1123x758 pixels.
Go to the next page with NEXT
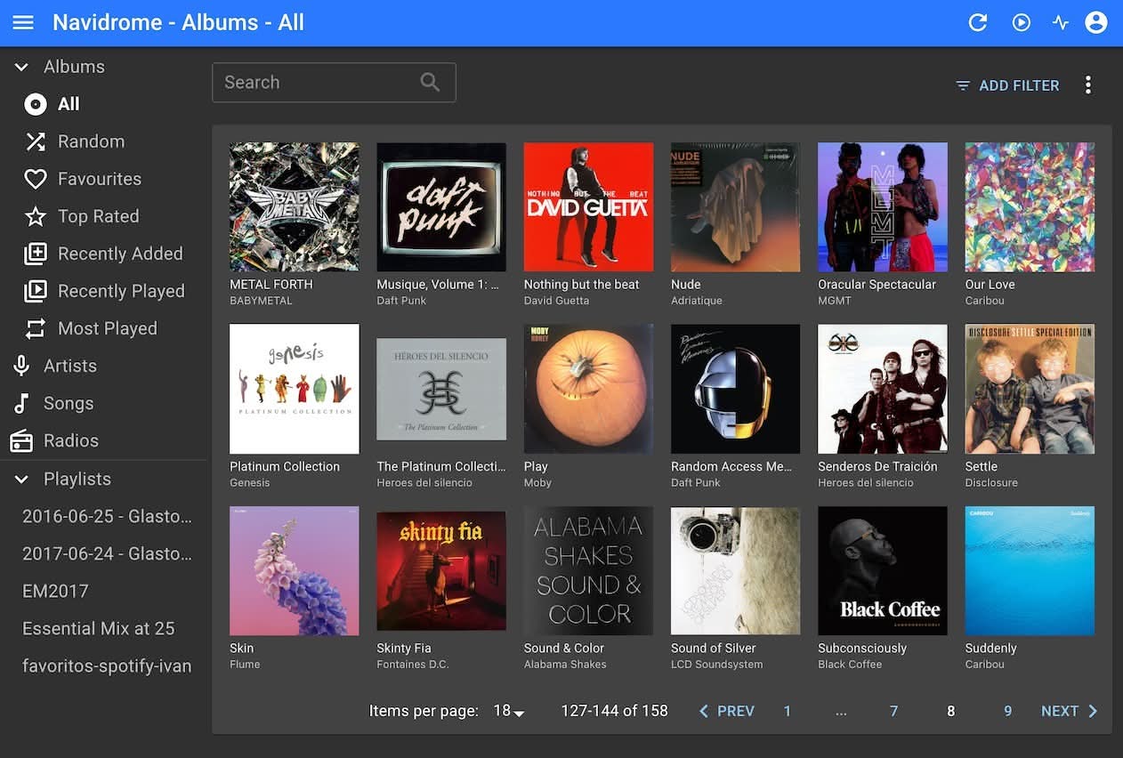coord(1070,711)
